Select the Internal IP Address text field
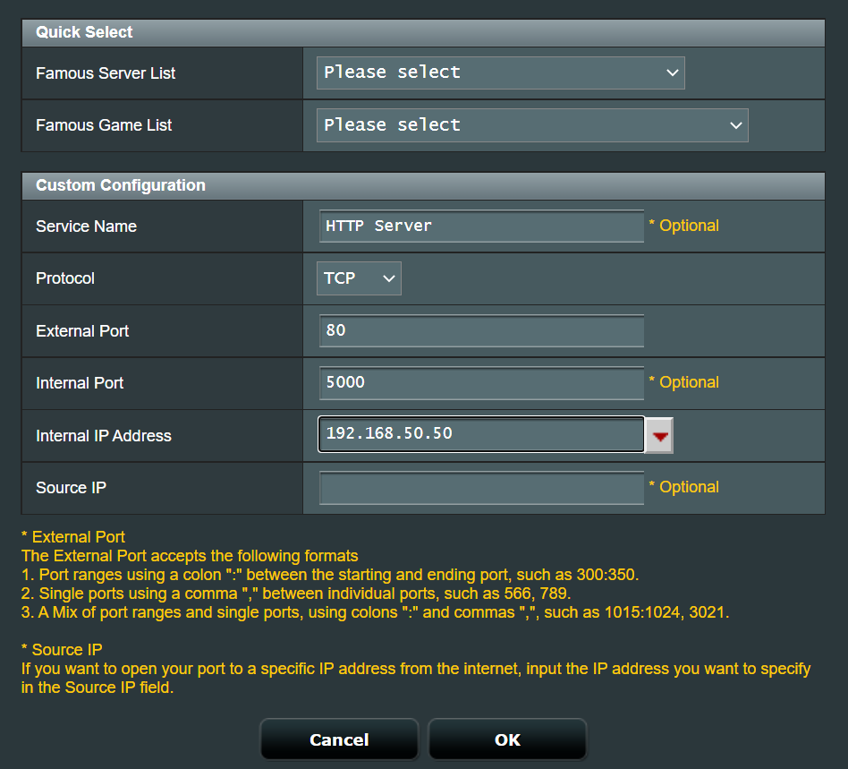This screenshot has width=848, height=769. 481,434
